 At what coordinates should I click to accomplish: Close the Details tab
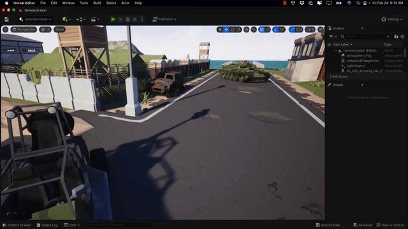coord(362,85)
